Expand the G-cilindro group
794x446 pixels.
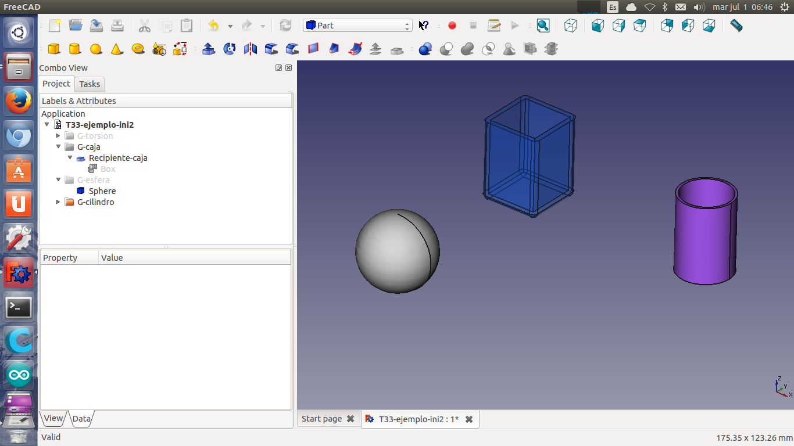coord(58,202)
